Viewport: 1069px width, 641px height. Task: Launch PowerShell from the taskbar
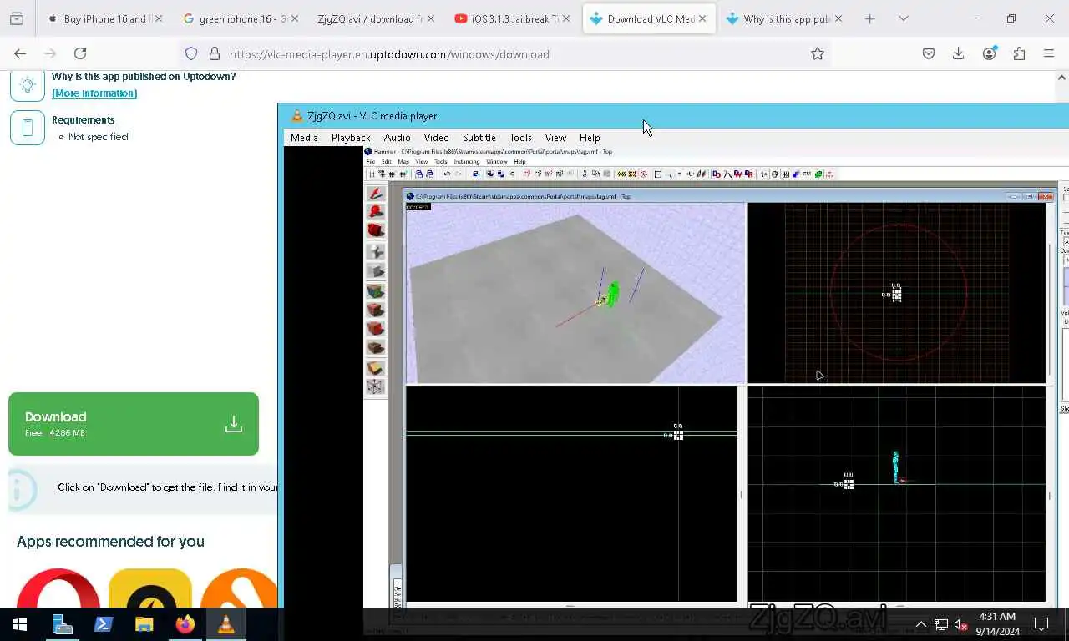coord(104,623)
